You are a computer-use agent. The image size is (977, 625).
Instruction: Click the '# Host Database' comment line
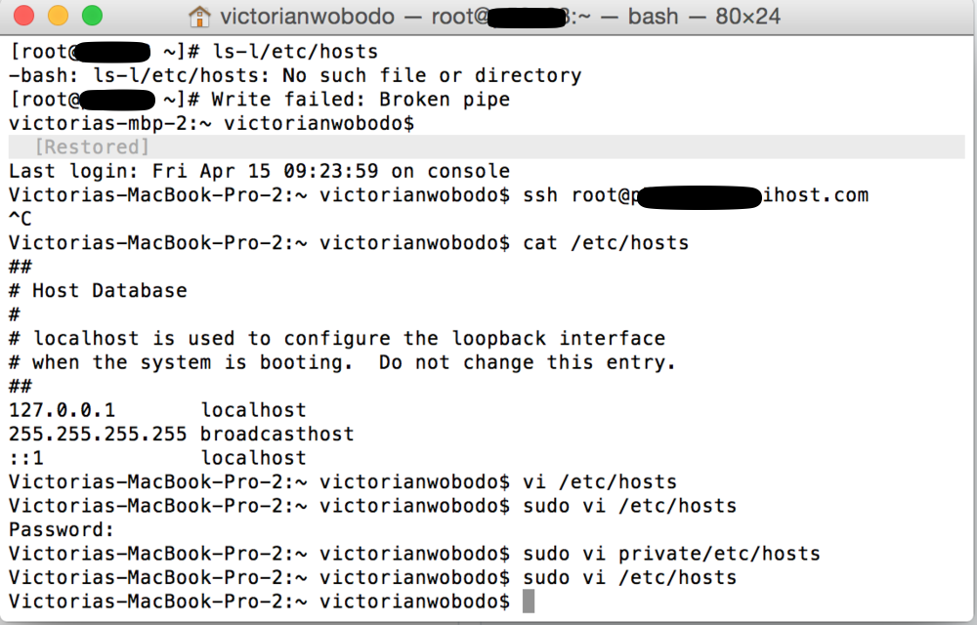(x=98, y=290)
